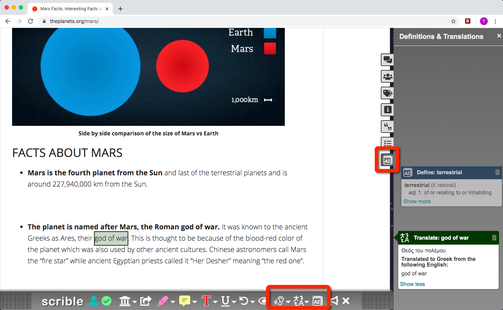Image resolution: width=503 pixels, height=310 pixels.
Task: Open the comments panel in the sidebar
Action: pyautogui.click(x=387, y=60)
